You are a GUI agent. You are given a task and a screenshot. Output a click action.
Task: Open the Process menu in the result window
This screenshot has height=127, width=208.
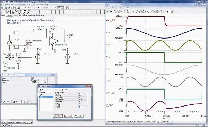point(122,8)
